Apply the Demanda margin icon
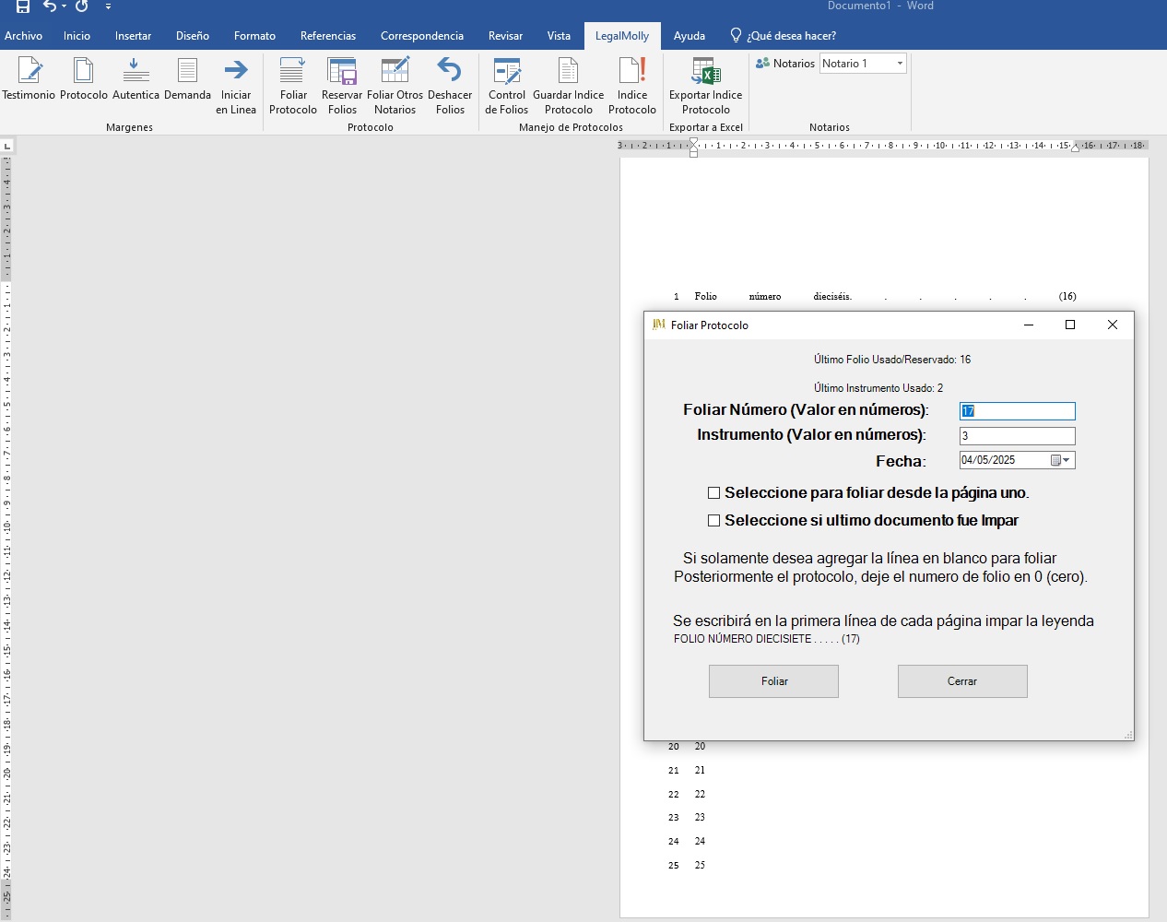This screenshot has height=922, width=1167. [x=187, y=79]
